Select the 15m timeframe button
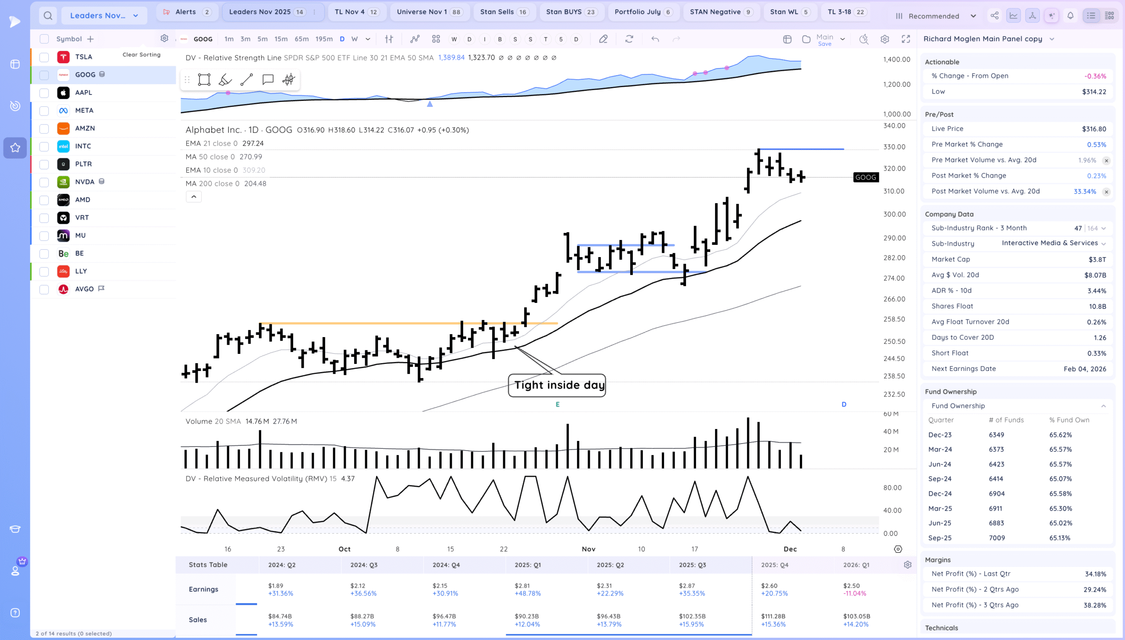This screenshot has height=640, width=1125. click(281, 39)
